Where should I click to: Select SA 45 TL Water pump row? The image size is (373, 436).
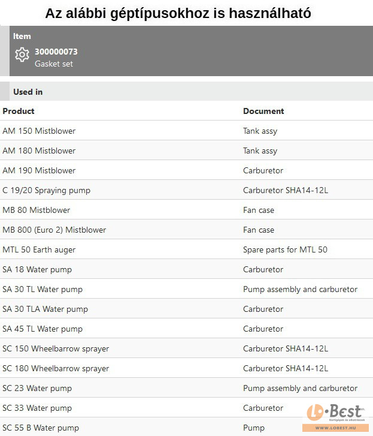[x=43, y=329]
